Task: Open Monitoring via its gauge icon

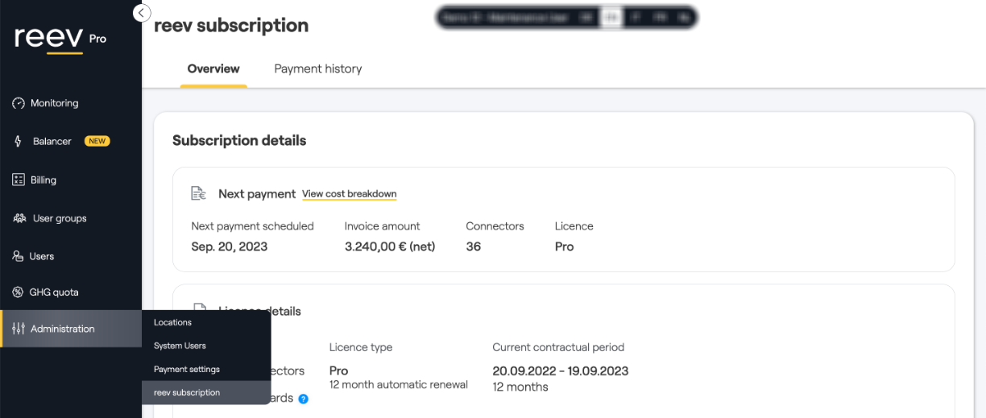Action: tap(19, 103)
